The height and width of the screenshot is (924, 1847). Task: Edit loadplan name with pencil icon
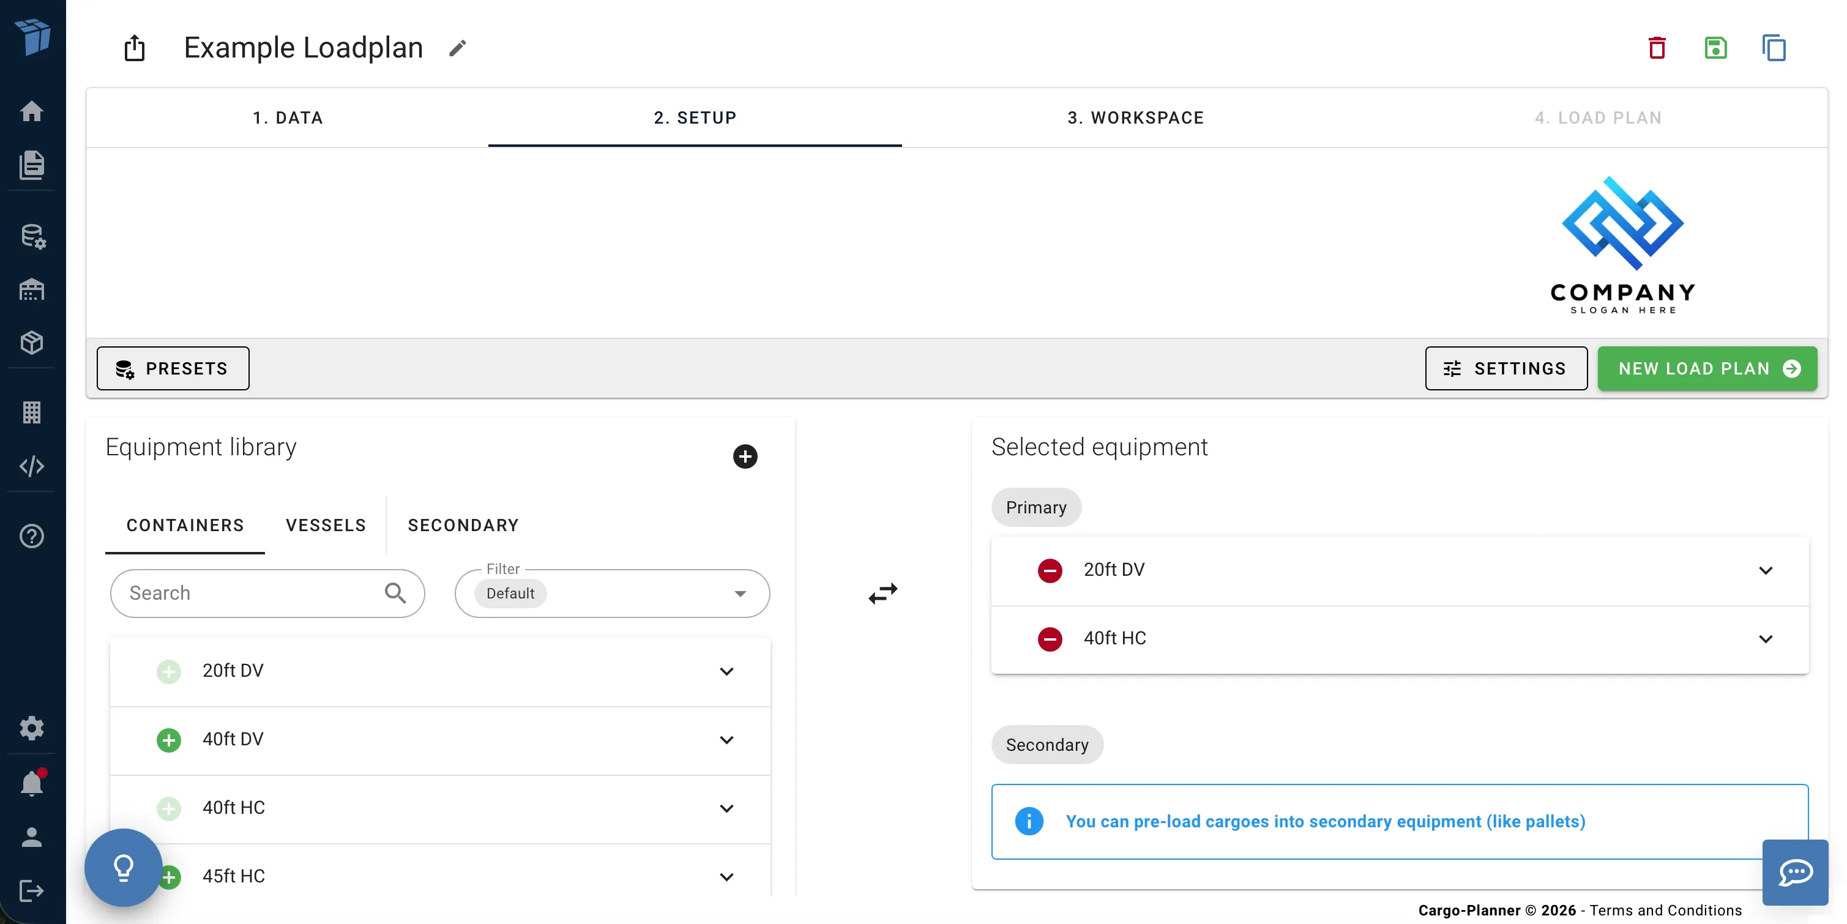point(457,48)
